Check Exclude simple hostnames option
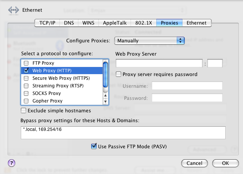The width and height of the screenshot is (243, 174). tap(24, 111)
